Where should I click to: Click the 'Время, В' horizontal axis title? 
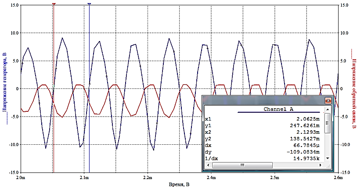[179, 184]
